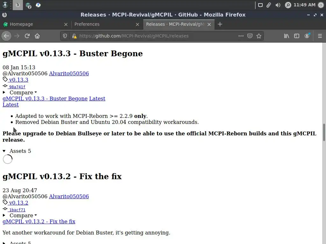326x244 pixels.
Task: Bookmark this page with the star
Action: [x=259, y=36]
